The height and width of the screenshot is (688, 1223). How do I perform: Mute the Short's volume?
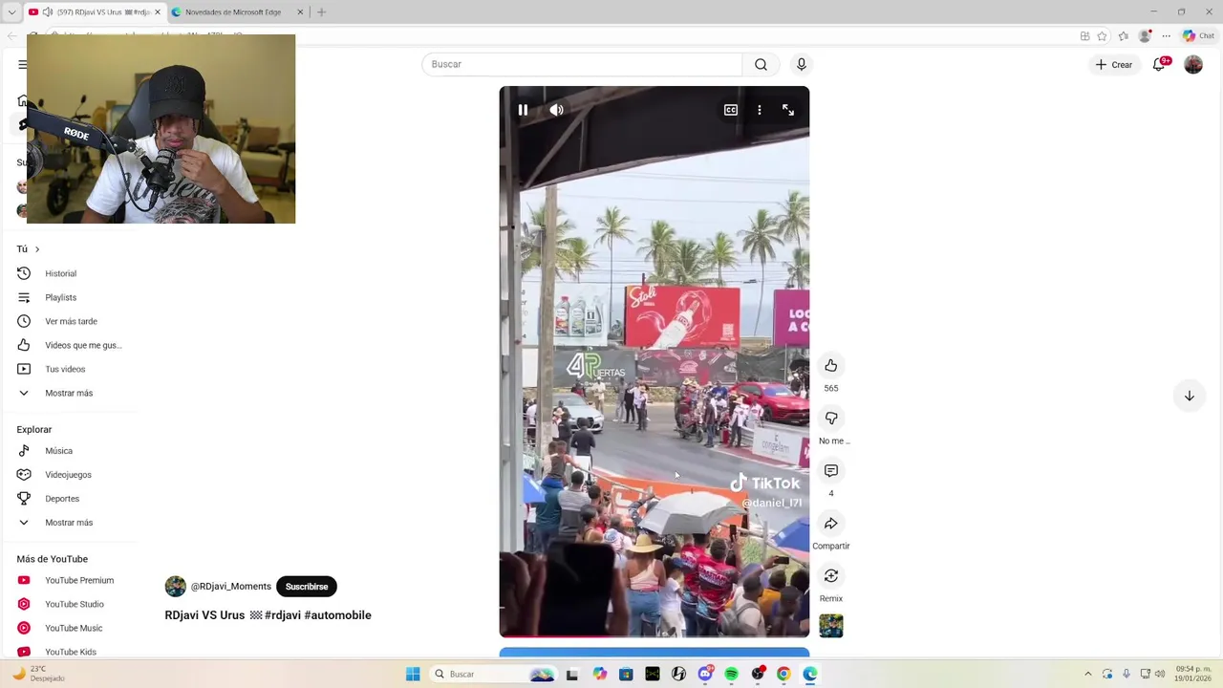point(557,110)
